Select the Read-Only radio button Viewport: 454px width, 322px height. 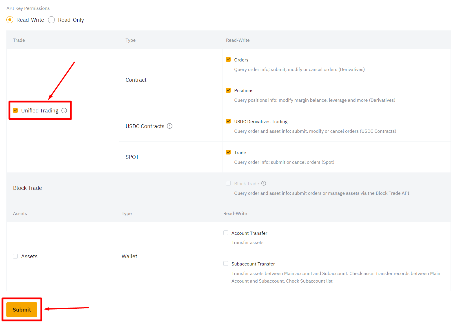tap(52, 20)
